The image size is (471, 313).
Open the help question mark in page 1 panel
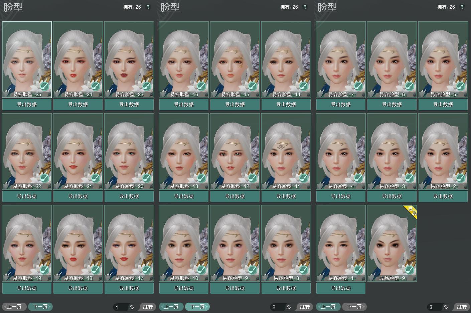(148, 7)
